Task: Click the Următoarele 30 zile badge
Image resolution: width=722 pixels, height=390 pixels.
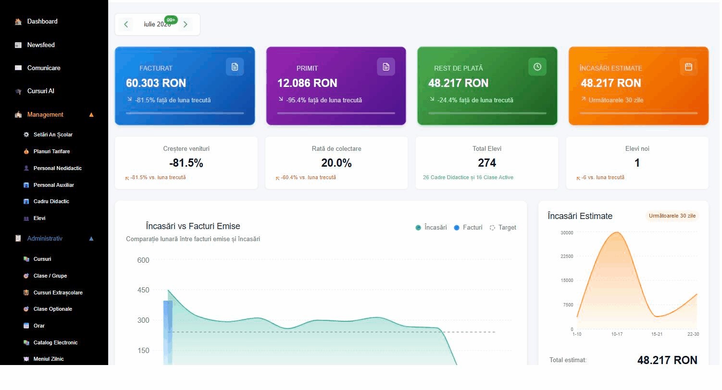Action: [672, 216]
